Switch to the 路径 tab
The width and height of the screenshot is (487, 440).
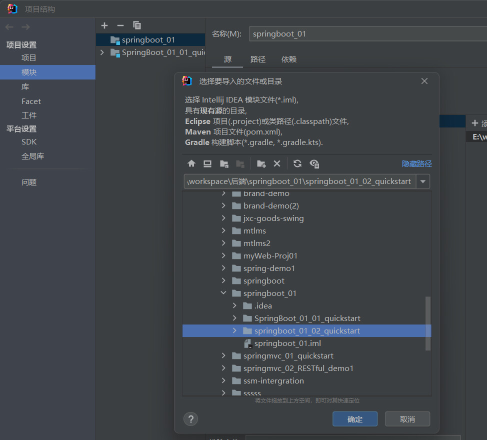tap(258, 59)
